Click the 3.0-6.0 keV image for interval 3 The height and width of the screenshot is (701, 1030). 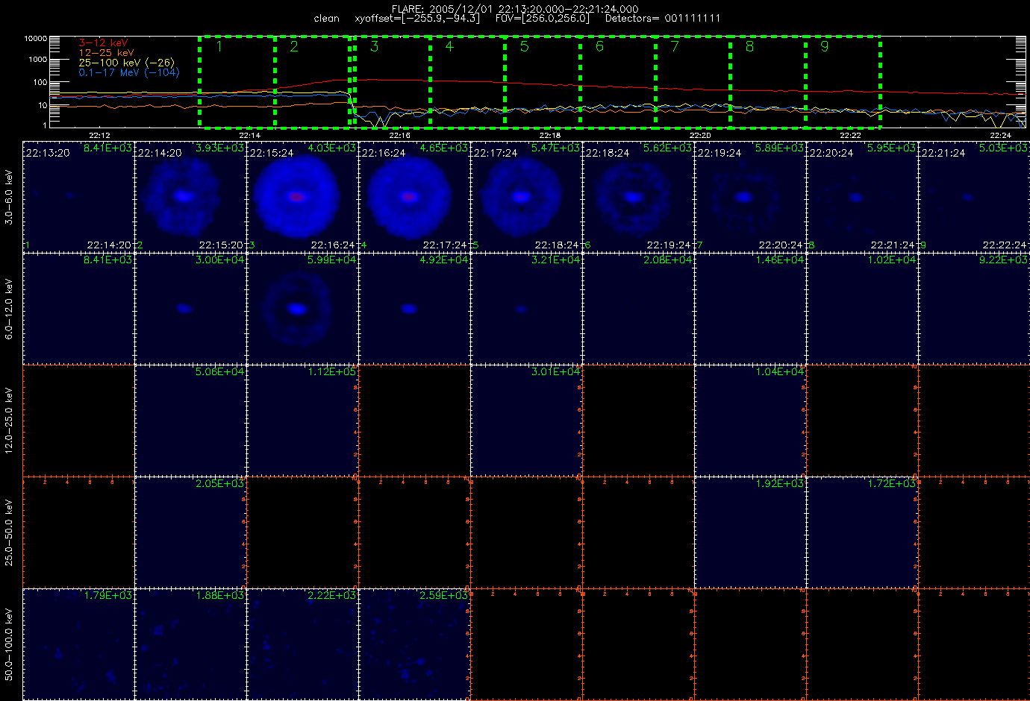[302, 196]
